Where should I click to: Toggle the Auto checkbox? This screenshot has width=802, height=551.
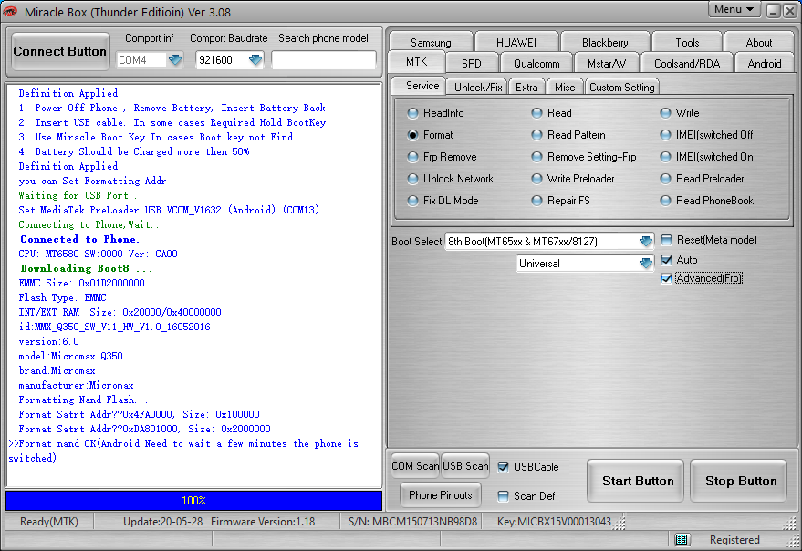pyautogui.click(x=666, y=260)
